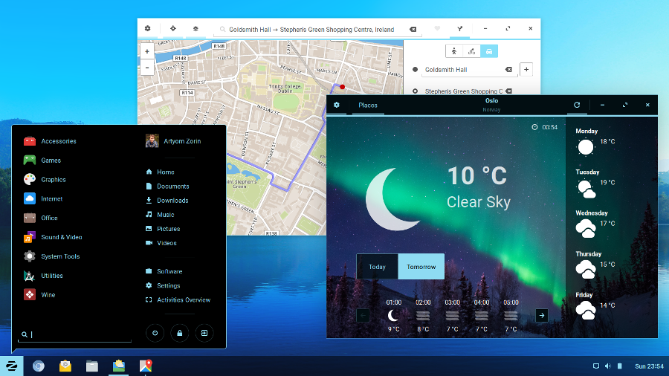Screen dimensions: 669x376
Task: Zoom in the map with plus button
Action: click(x=146, y=51)
